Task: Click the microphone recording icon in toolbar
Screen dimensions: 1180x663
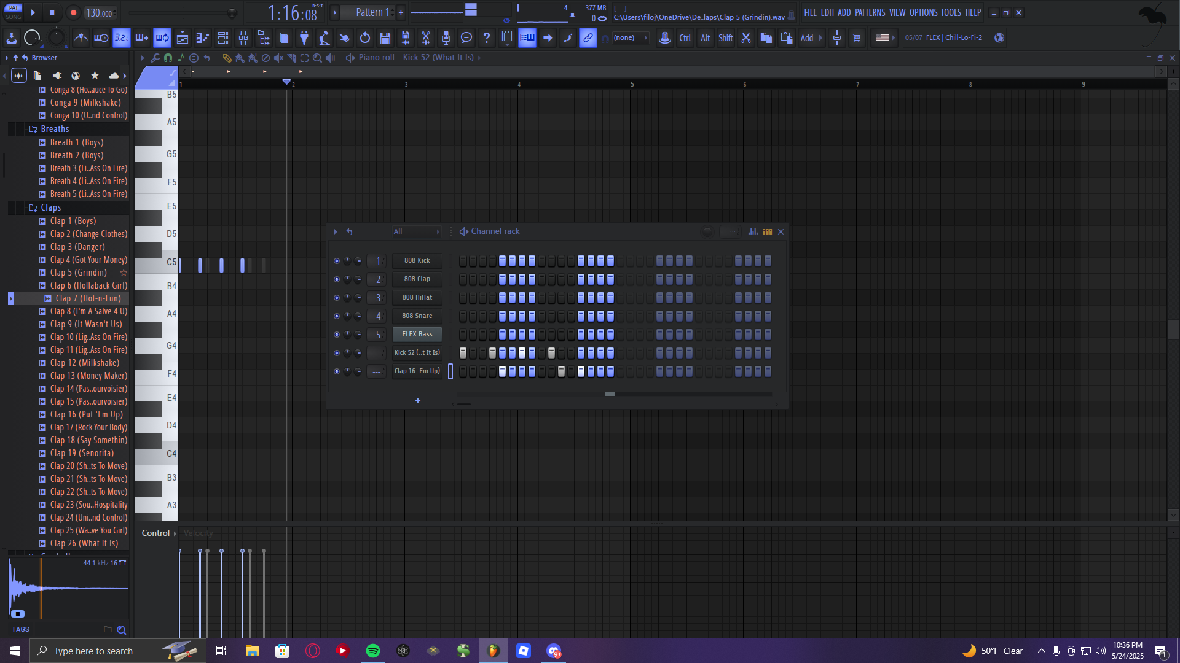Action: click(x=446, y=38)
